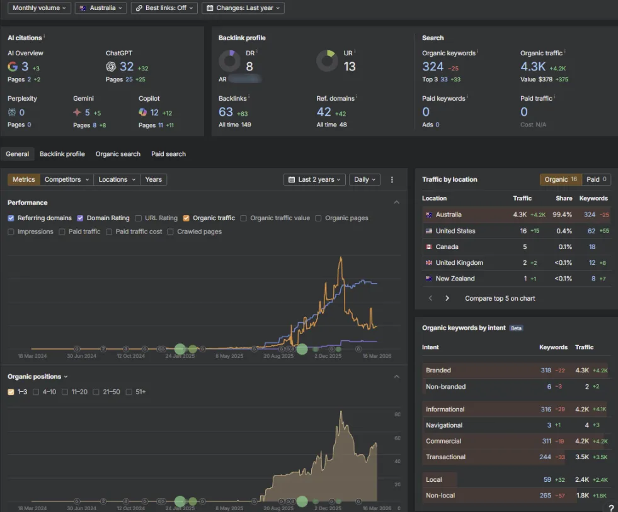Uncheck the Organic traffic checkbox
The width and height of the screenshot is (618, 512).
[x=186, y=218]
